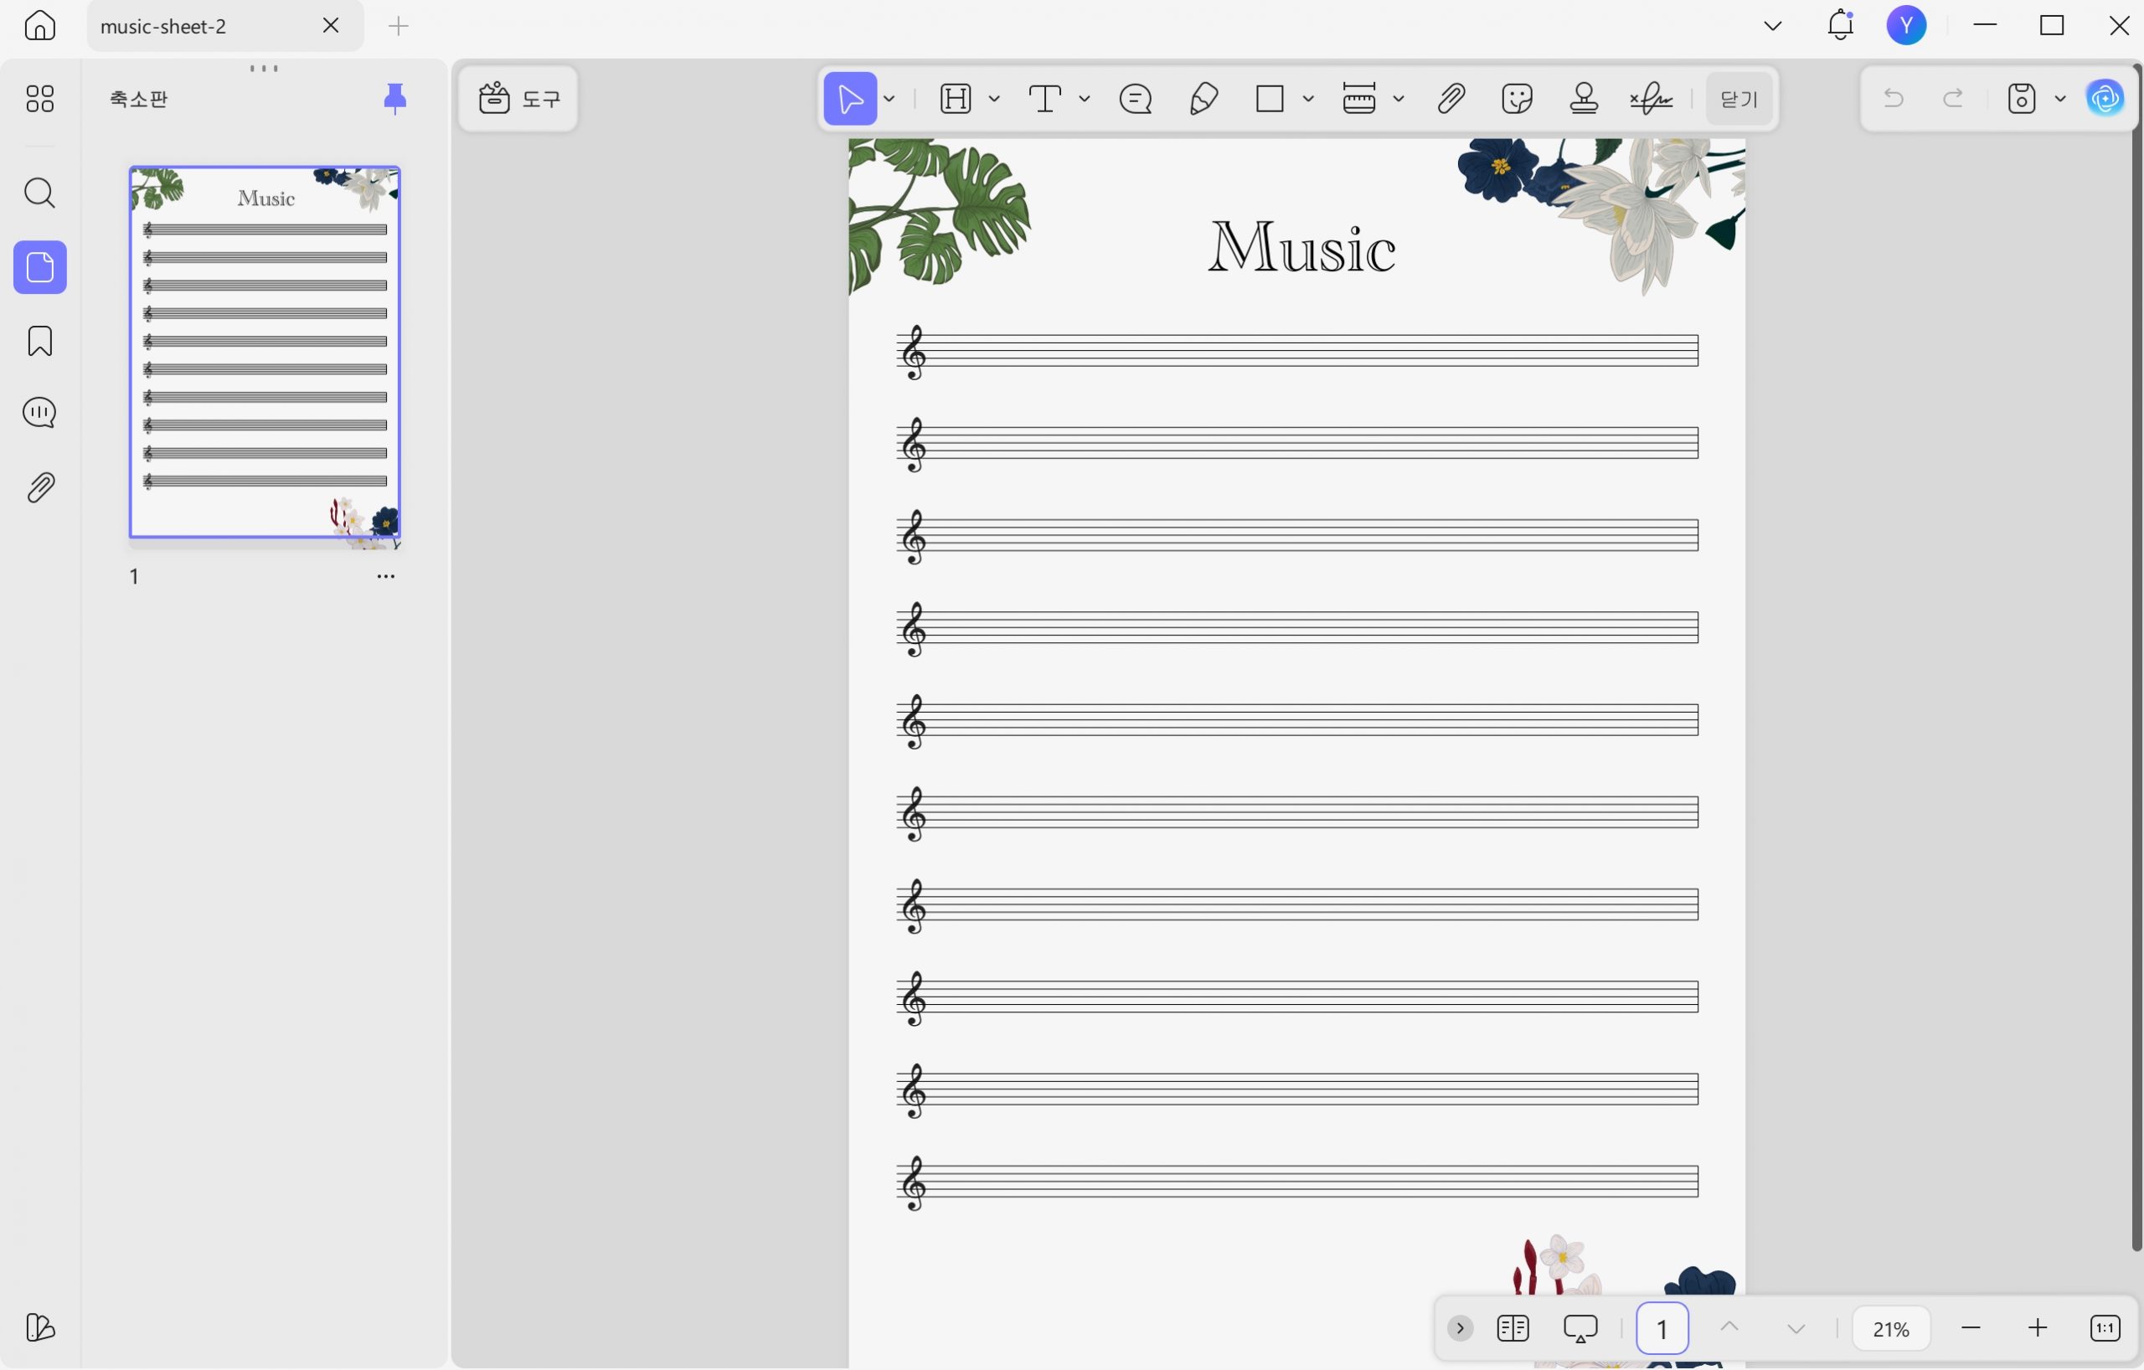Open the bookmarks panel
Screen dimensions: 2144x1370
point(40,341)
